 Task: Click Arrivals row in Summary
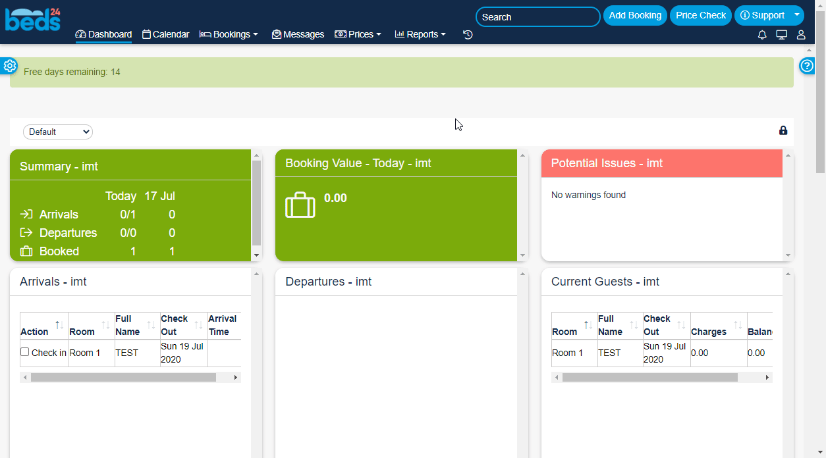pos(97,215)
